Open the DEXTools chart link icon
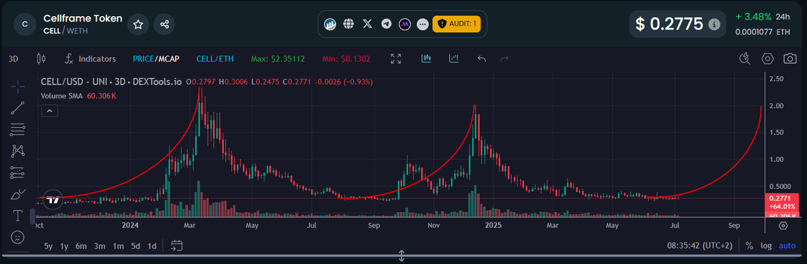 point(330,24)
